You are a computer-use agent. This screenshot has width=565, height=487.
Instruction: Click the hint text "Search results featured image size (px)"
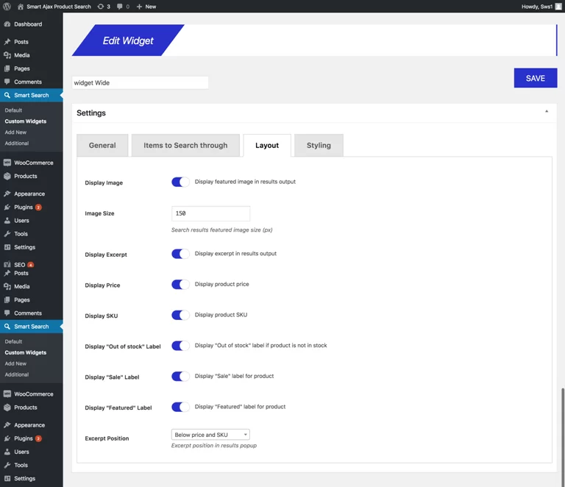coord(221,230)
